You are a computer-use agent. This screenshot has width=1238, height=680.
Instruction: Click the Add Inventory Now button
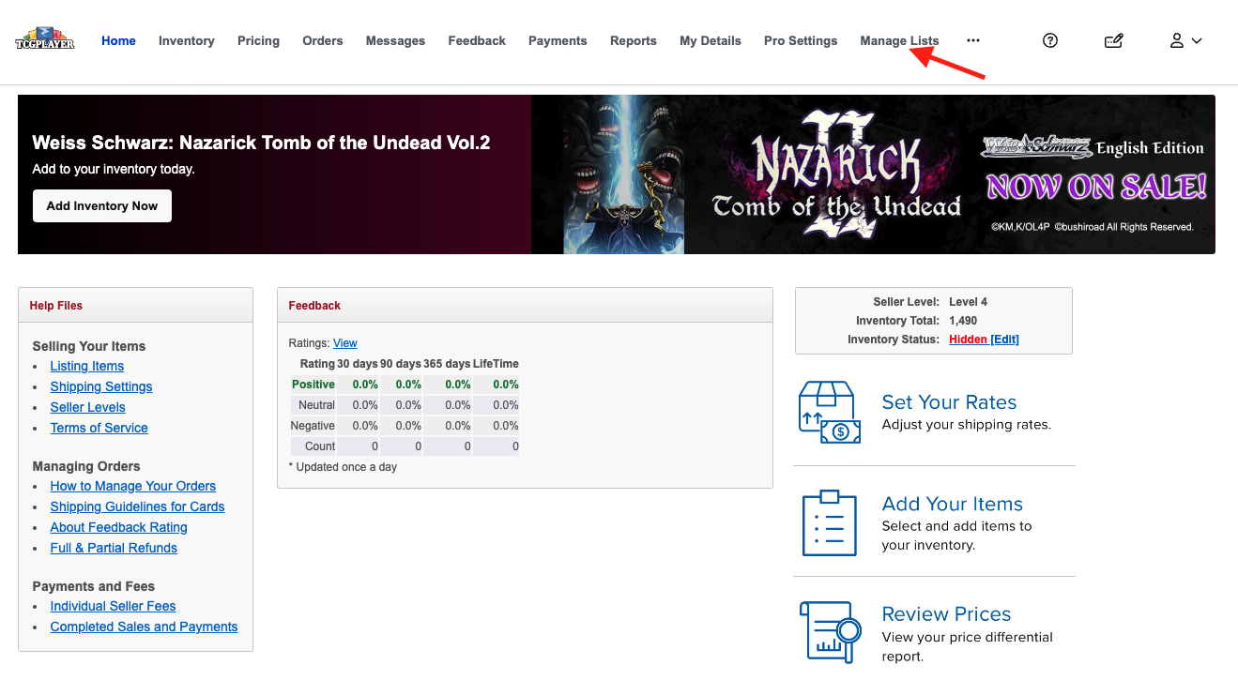[x=102, y=206]
